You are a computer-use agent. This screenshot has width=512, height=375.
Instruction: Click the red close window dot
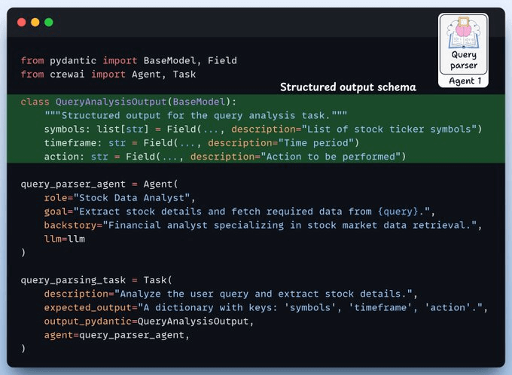(22, 22)
